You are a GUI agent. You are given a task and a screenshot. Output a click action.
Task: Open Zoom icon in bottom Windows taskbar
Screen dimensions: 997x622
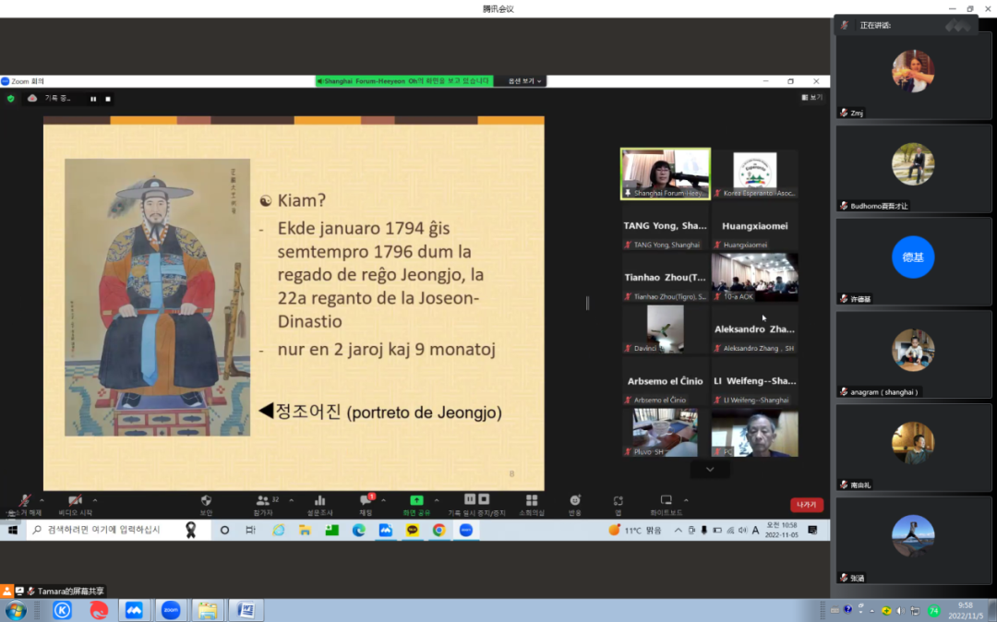[171, 611]
